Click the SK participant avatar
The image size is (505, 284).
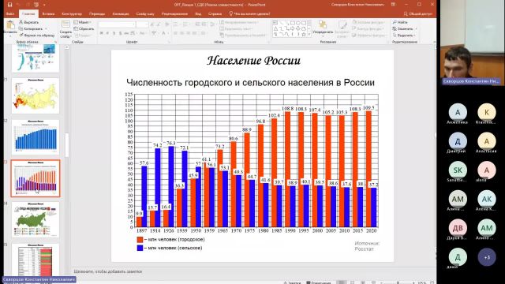(x=458, y=170)
